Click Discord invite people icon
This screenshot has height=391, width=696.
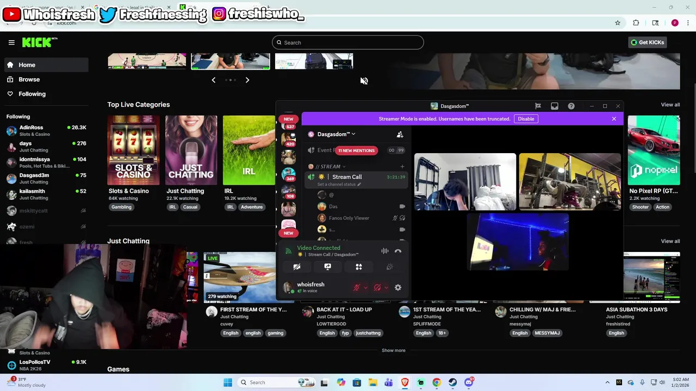[400, 134]
